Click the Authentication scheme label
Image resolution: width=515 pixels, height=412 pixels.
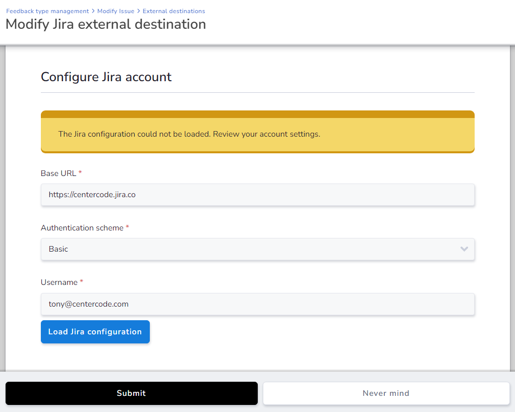pyautogui.click(x=82, y=228)
